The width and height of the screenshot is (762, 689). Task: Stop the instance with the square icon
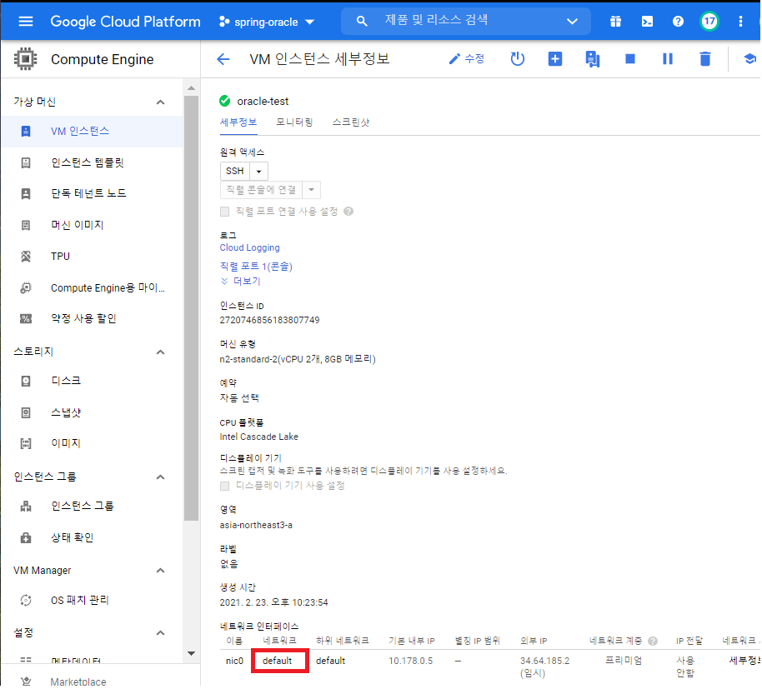[x=629, y=59]
